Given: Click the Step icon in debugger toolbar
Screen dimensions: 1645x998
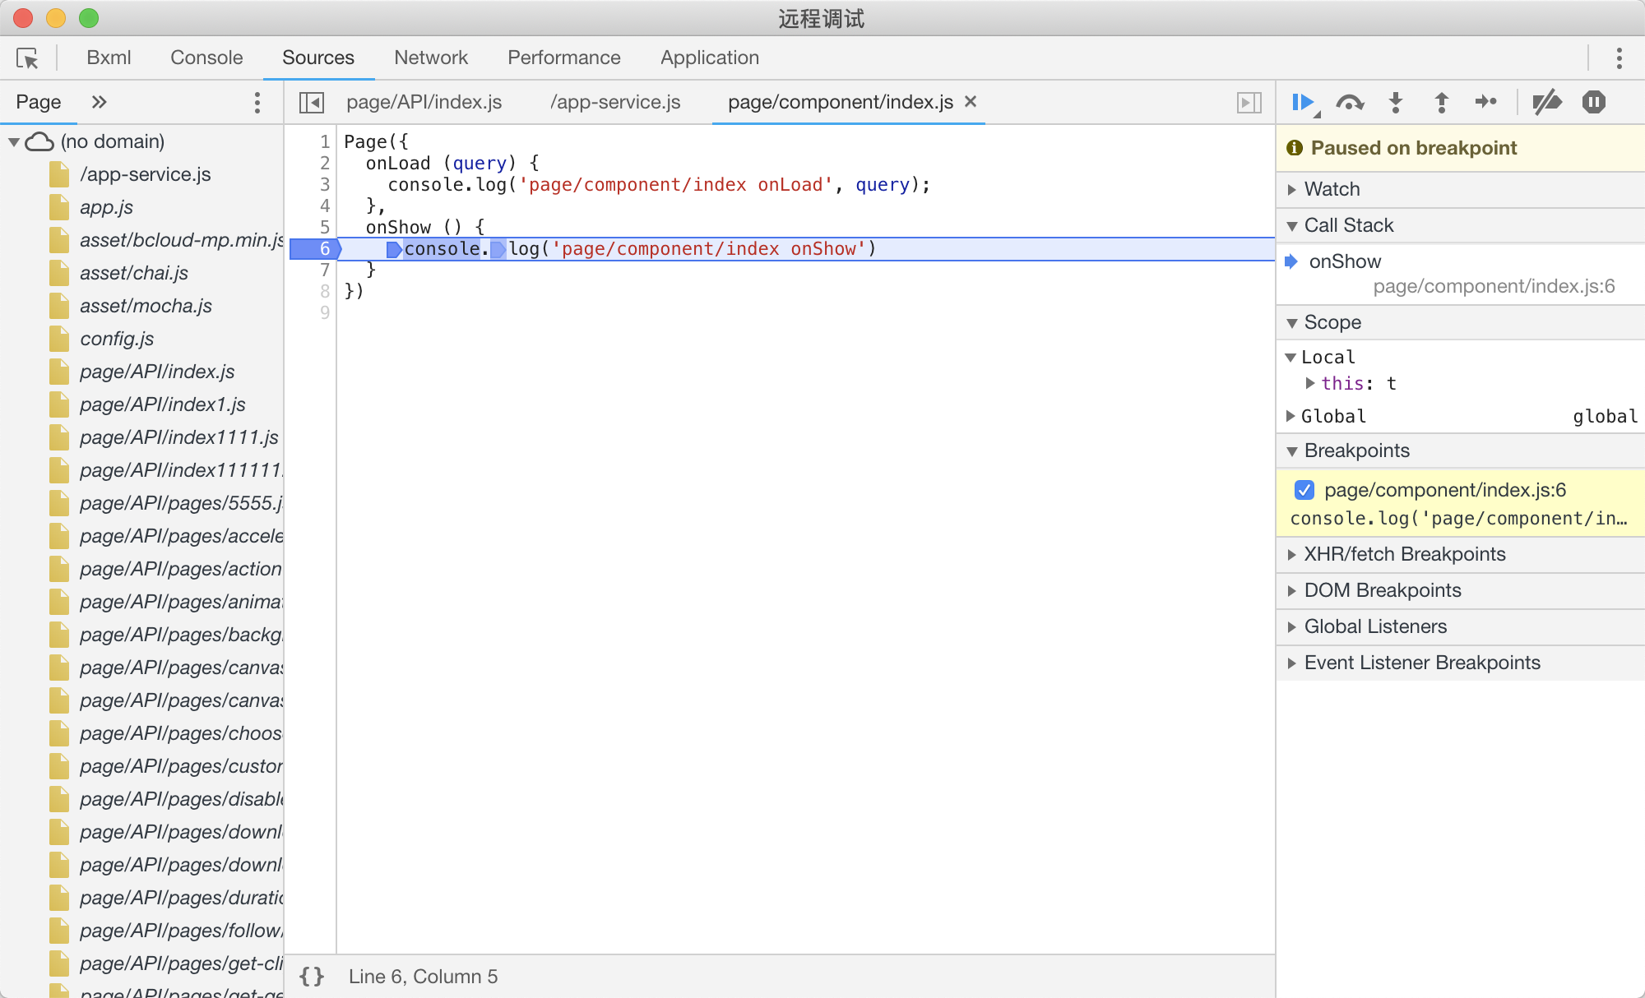Looking at the screenshot, I should [x=1485, y=102].
